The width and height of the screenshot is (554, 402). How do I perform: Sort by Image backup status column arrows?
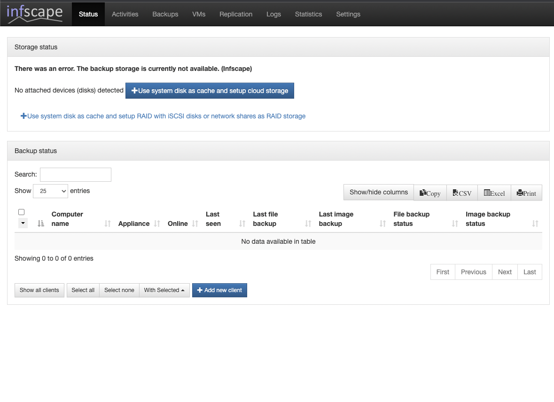(535, 224)
